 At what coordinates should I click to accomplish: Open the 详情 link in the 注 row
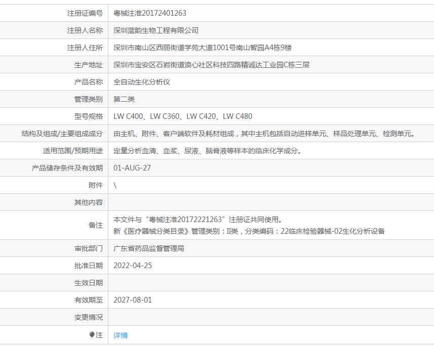pos(121,335)
